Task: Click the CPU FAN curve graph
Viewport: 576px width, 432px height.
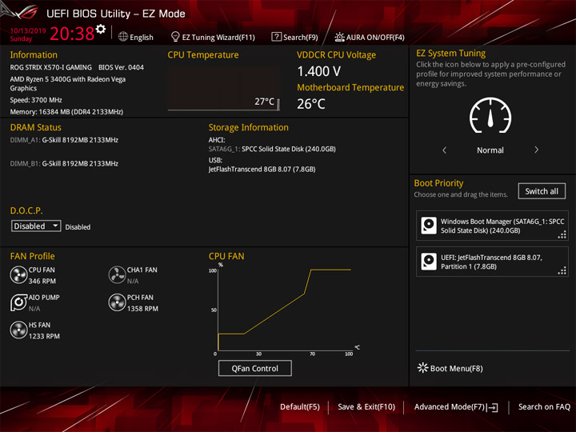Action: (285, 310)
